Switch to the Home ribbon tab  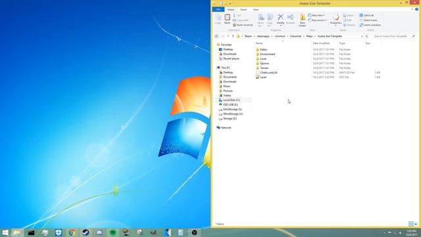pos(231,9)
